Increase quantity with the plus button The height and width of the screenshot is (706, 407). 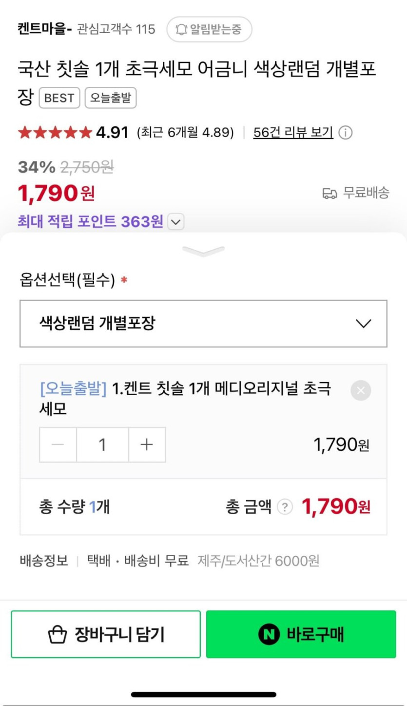pyautogui.click(x=147, y=444)
